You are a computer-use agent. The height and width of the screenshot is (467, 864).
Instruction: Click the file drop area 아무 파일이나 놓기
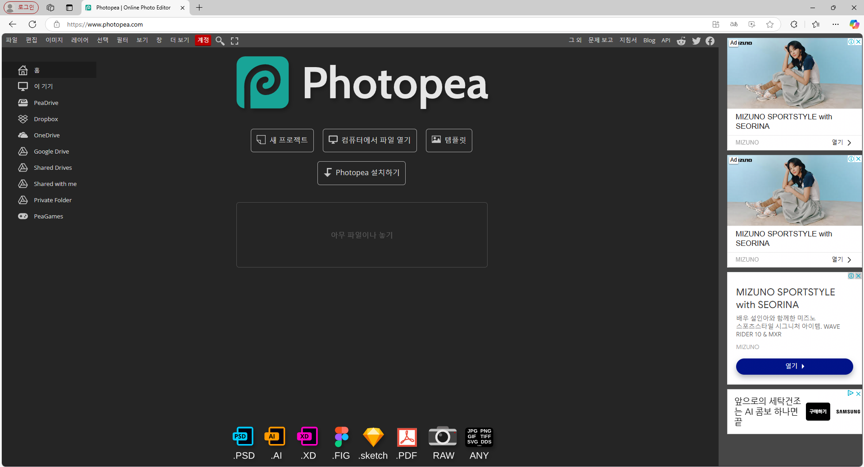[x=362, y=235]
